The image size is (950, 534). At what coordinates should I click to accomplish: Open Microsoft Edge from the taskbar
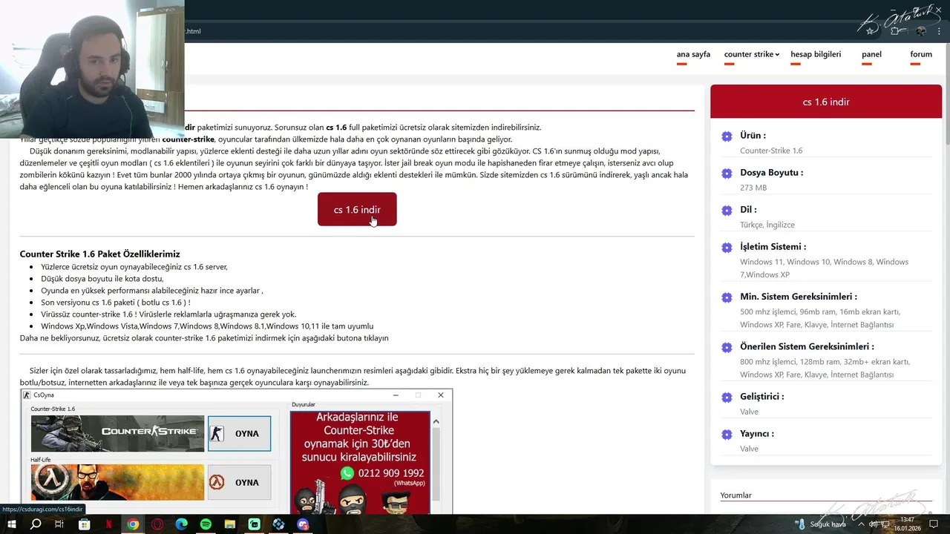(182, 524)
